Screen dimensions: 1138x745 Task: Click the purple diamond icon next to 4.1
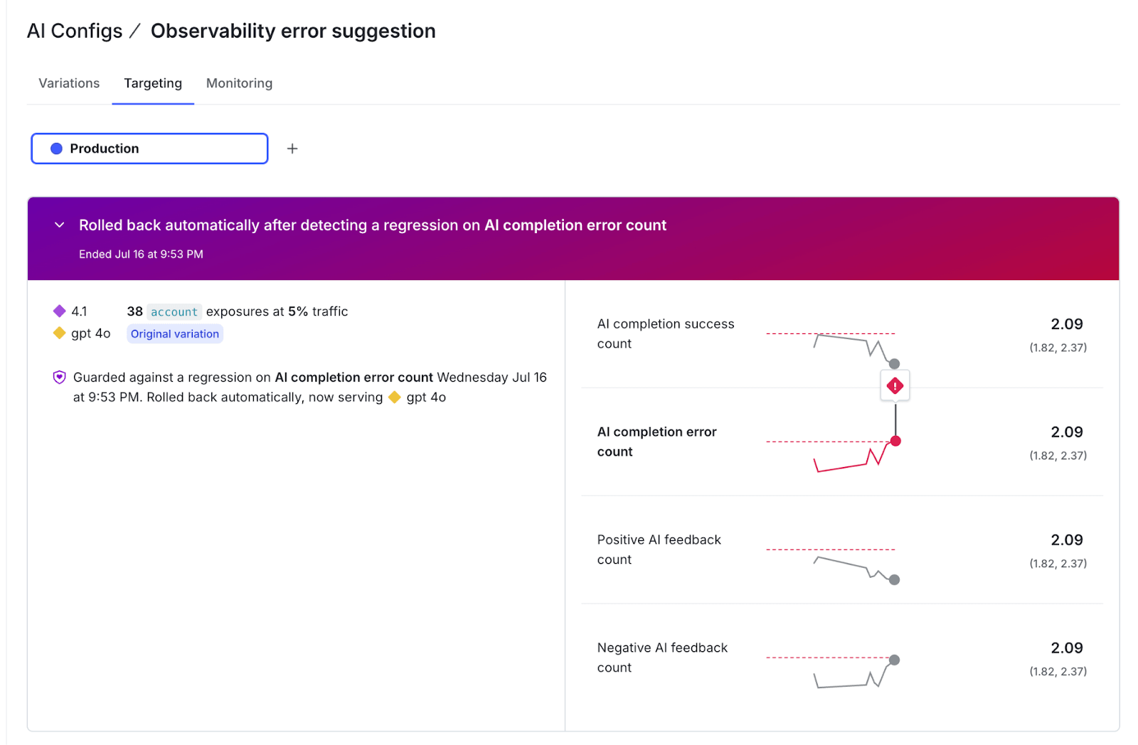[x=60, y=311]
